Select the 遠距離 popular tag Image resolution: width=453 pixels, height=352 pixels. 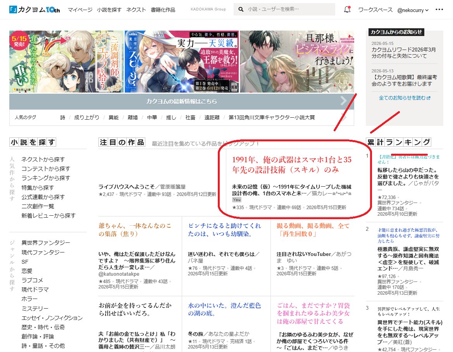tap(212, 117)
